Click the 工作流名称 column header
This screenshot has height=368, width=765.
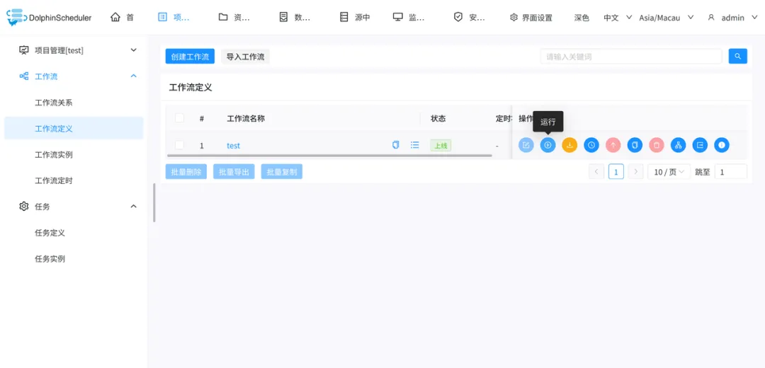pos(246,118)
